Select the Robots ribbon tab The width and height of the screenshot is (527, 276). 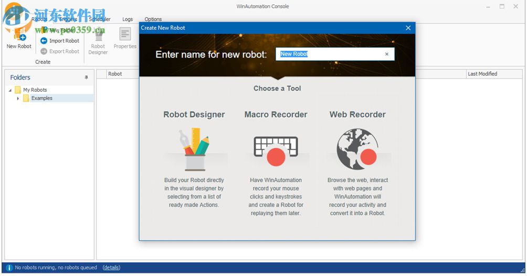pyautogui.click(x=39, y=19)
